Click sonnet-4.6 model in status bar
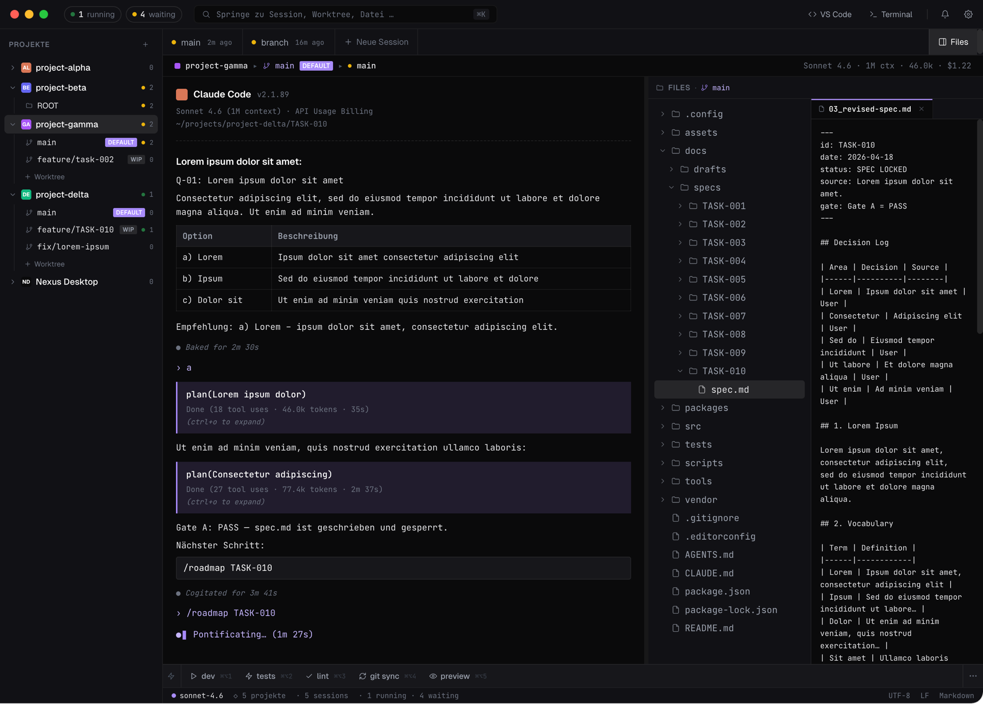The width and height of the screenshot is (983, 704). 197,696
